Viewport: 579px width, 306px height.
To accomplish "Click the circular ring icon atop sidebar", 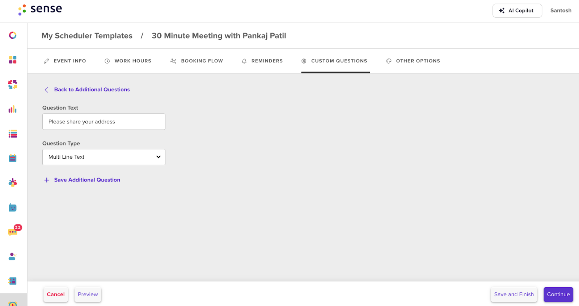I will click(13, 35).
